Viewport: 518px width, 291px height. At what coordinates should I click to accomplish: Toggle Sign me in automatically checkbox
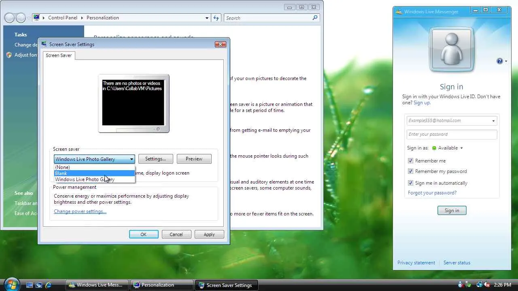[411, 183]
